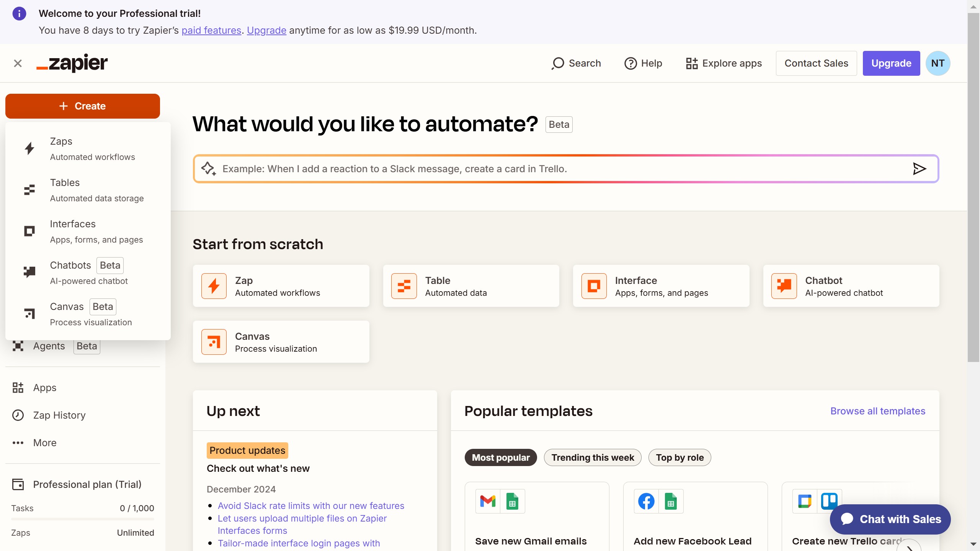Open the Upgrade link in banner
The height and width of the screenshot is (551, 980).
[x=266, y=30]
